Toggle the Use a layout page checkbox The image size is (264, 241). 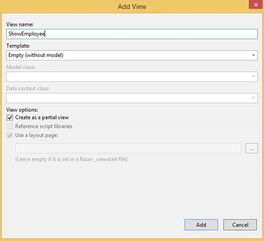coord(10,135)
